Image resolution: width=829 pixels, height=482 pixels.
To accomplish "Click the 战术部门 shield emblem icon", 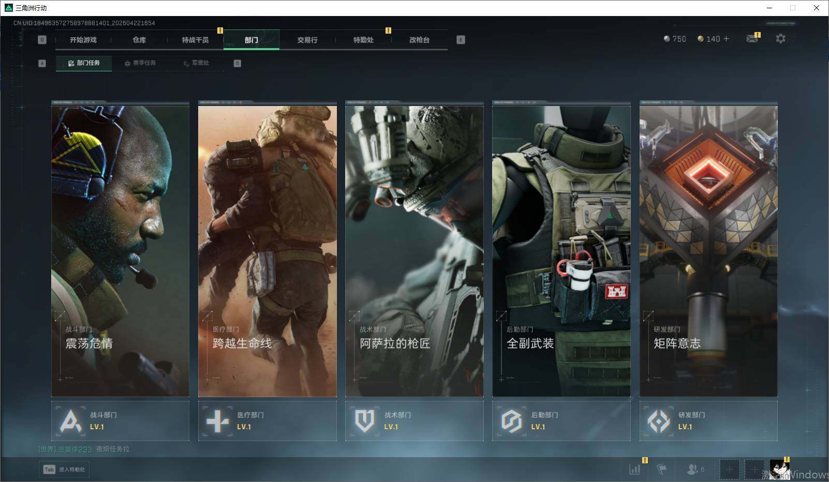I will (x=364, y=421).
